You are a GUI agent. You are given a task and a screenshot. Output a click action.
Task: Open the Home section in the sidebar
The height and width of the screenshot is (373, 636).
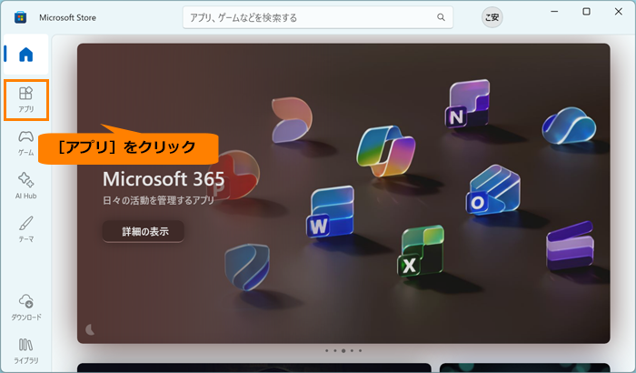coord(26,54)
